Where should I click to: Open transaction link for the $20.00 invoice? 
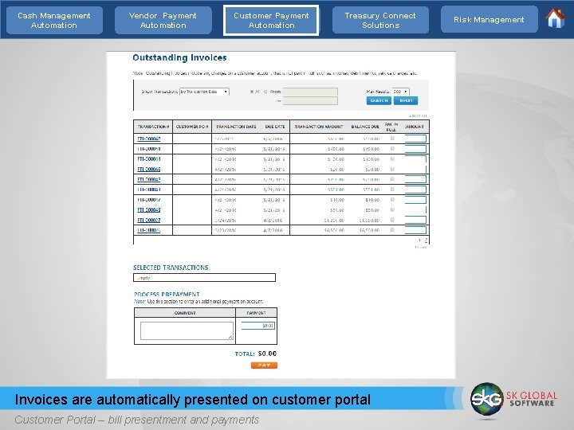tap(148, 170)
